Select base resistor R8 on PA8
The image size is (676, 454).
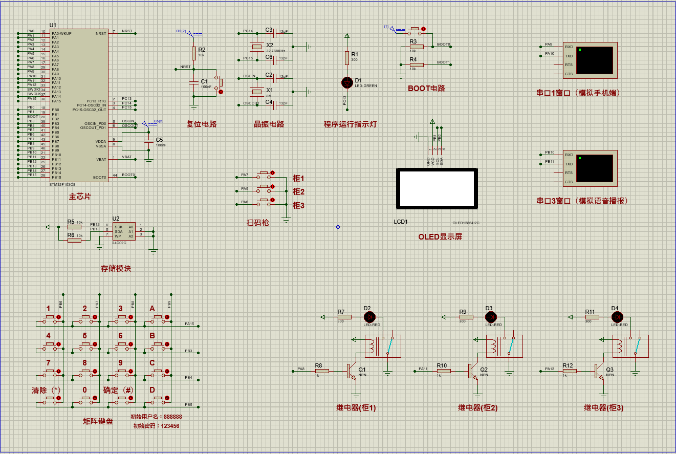[322, 371]
